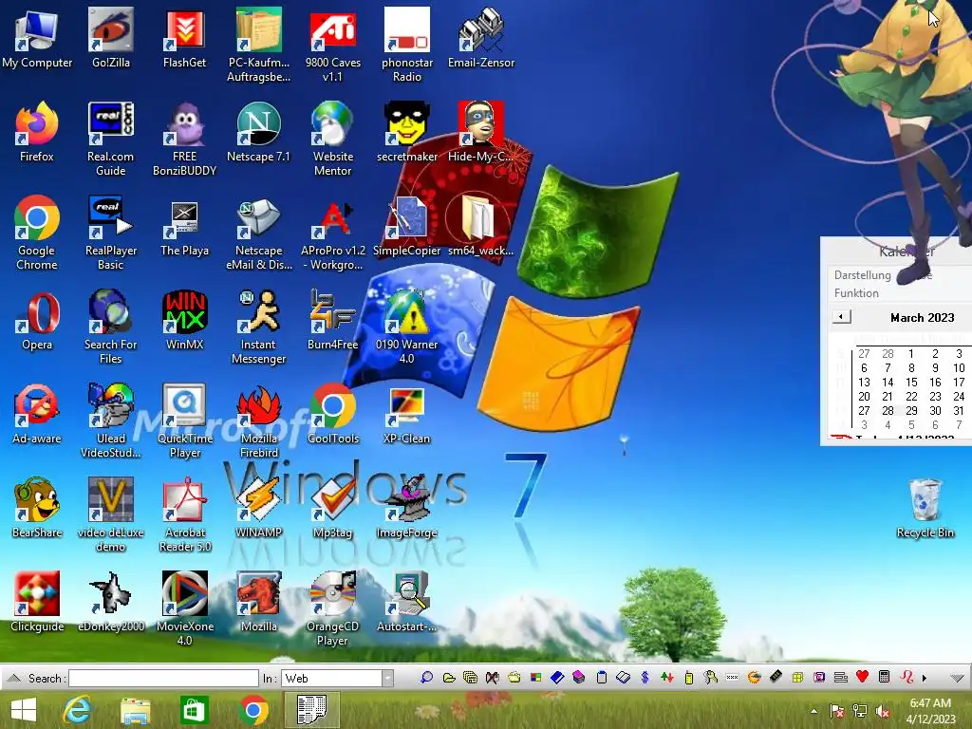Show more toolbar icons via small black arrow
The height and width of the screenshot is (729, 972).
tap(925, 678)
